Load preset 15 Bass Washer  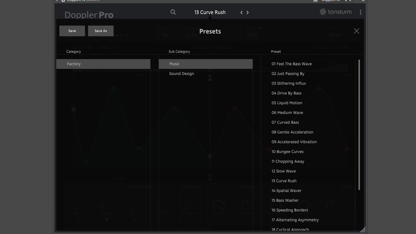click(x=285, y=200)
